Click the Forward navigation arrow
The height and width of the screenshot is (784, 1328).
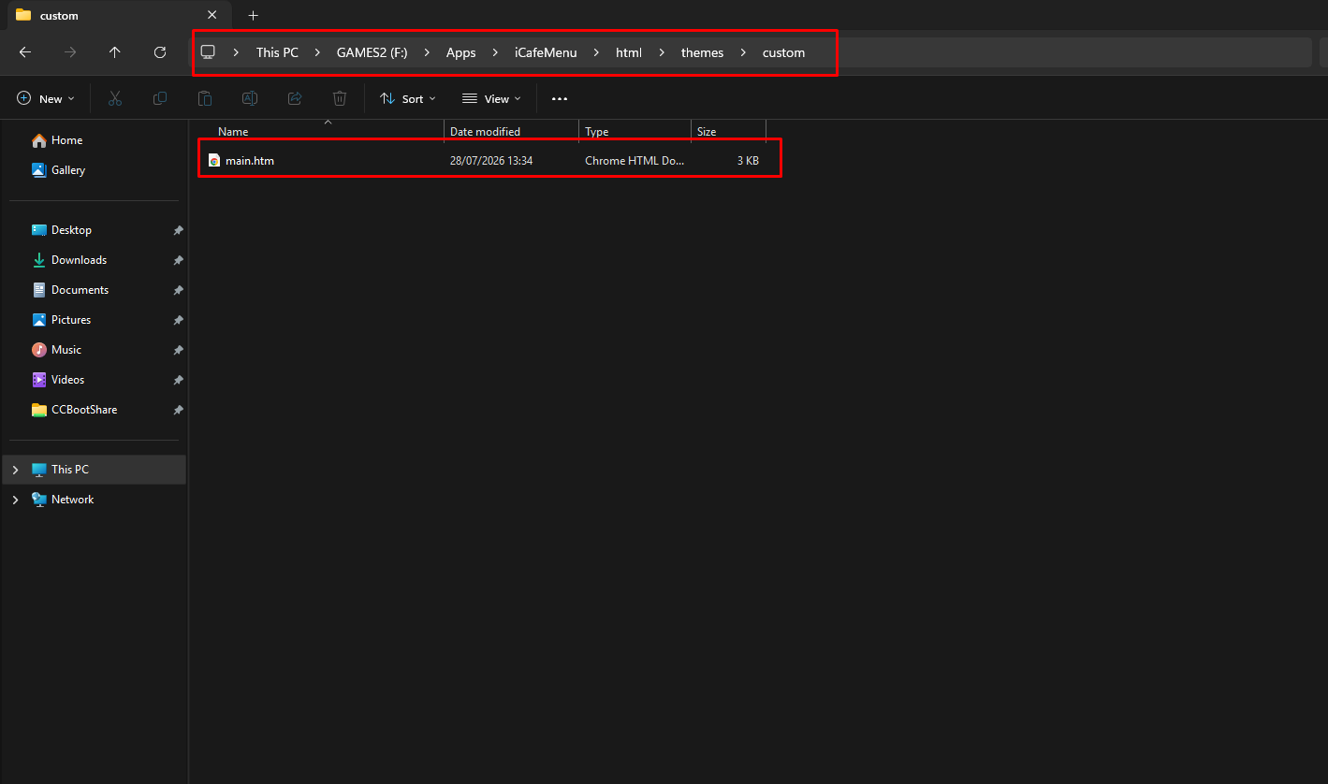[x=70, y=52]
